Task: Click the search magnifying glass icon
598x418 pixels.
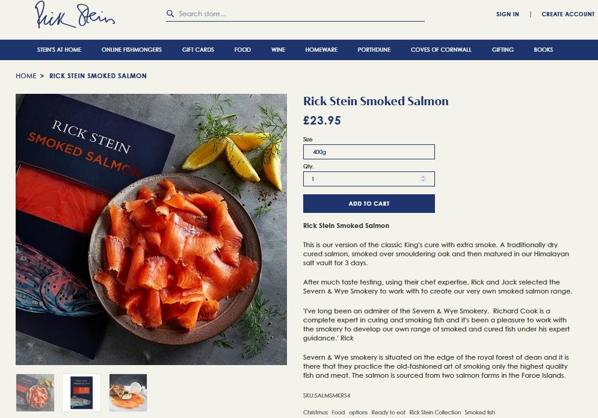Action: point(170,14)
